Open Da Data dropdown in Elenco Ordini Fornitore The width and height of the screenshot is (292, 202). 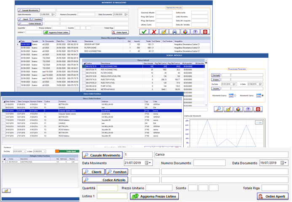(24, 151)
